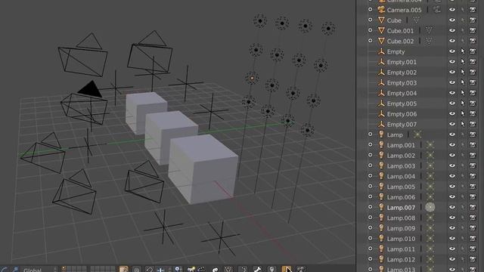Click the Camera.005 object icon in the outliner
The image size is (484, 272).
(x=381, y=10)
